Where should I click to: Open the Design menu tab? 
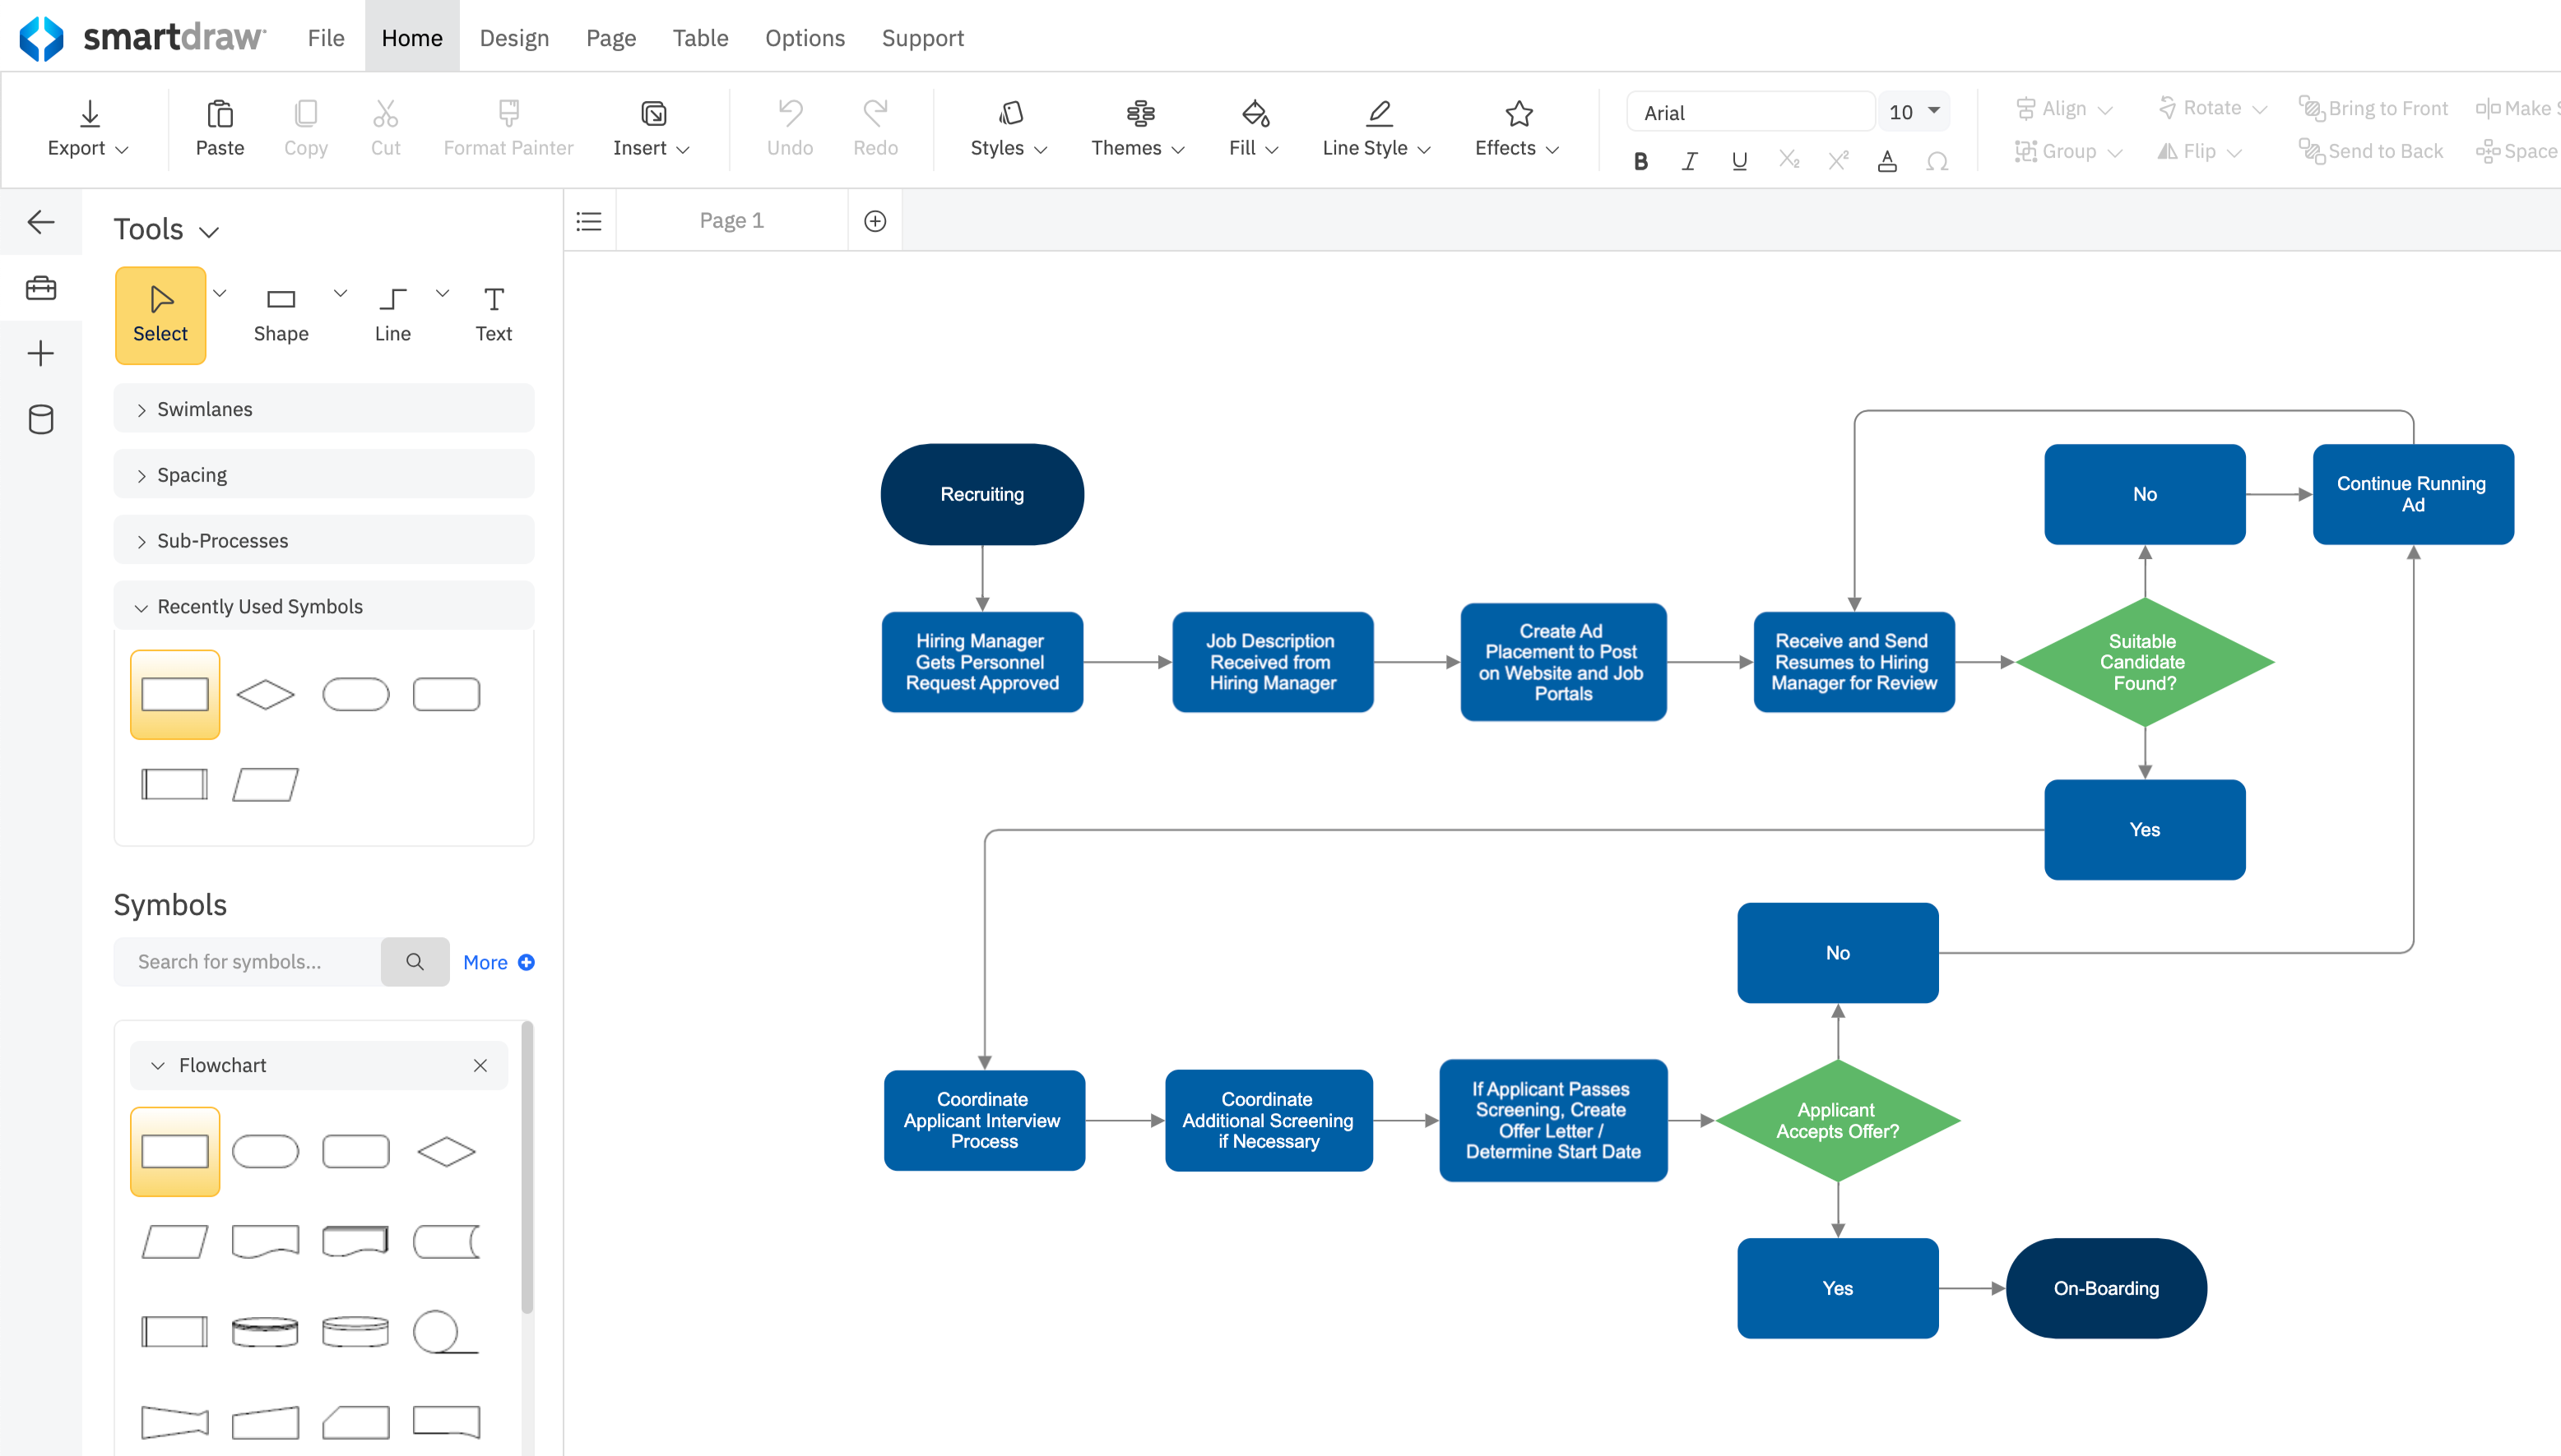tap(514, 38)
